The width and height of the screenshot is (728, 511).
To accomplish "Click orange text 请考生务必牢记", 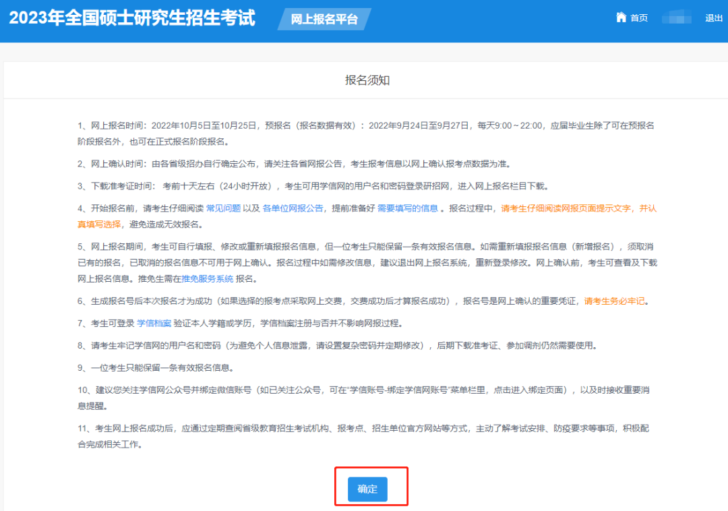I will 614,301.
